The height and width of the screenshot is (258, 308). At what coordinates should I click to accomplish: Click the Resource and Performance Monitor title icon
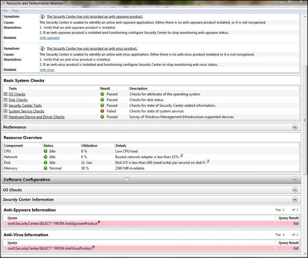3,3
